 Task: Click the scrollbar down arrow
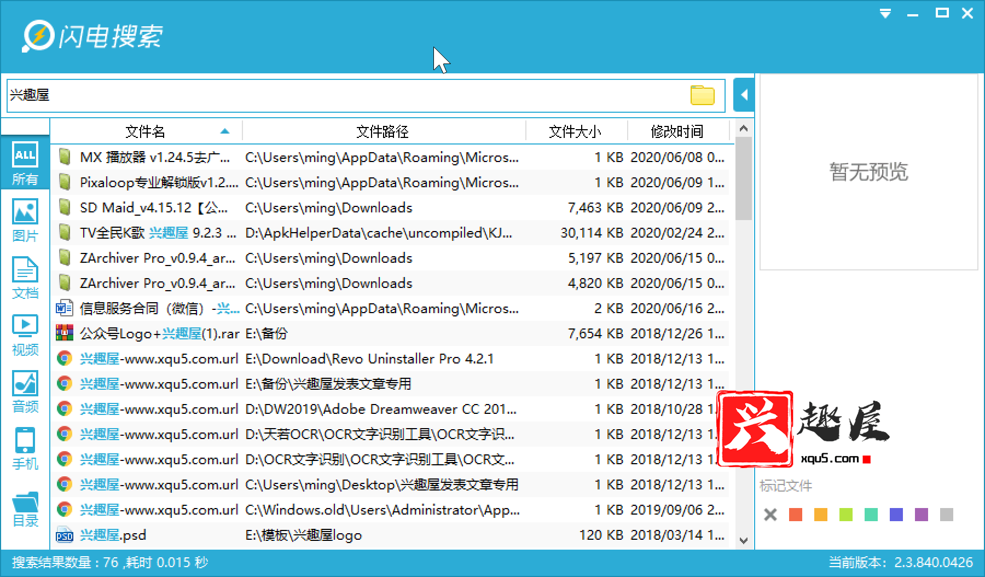click(x=744, y=540)
